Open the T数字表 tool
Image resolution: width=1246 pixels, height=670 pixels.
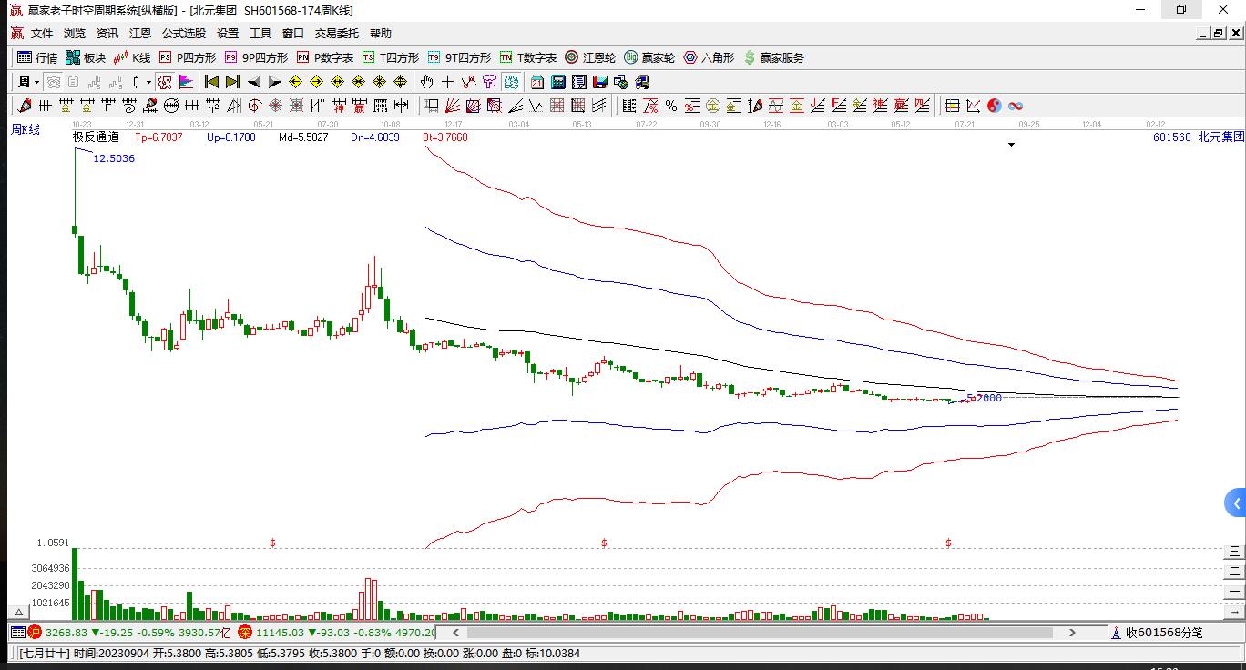tap(528, 57)
